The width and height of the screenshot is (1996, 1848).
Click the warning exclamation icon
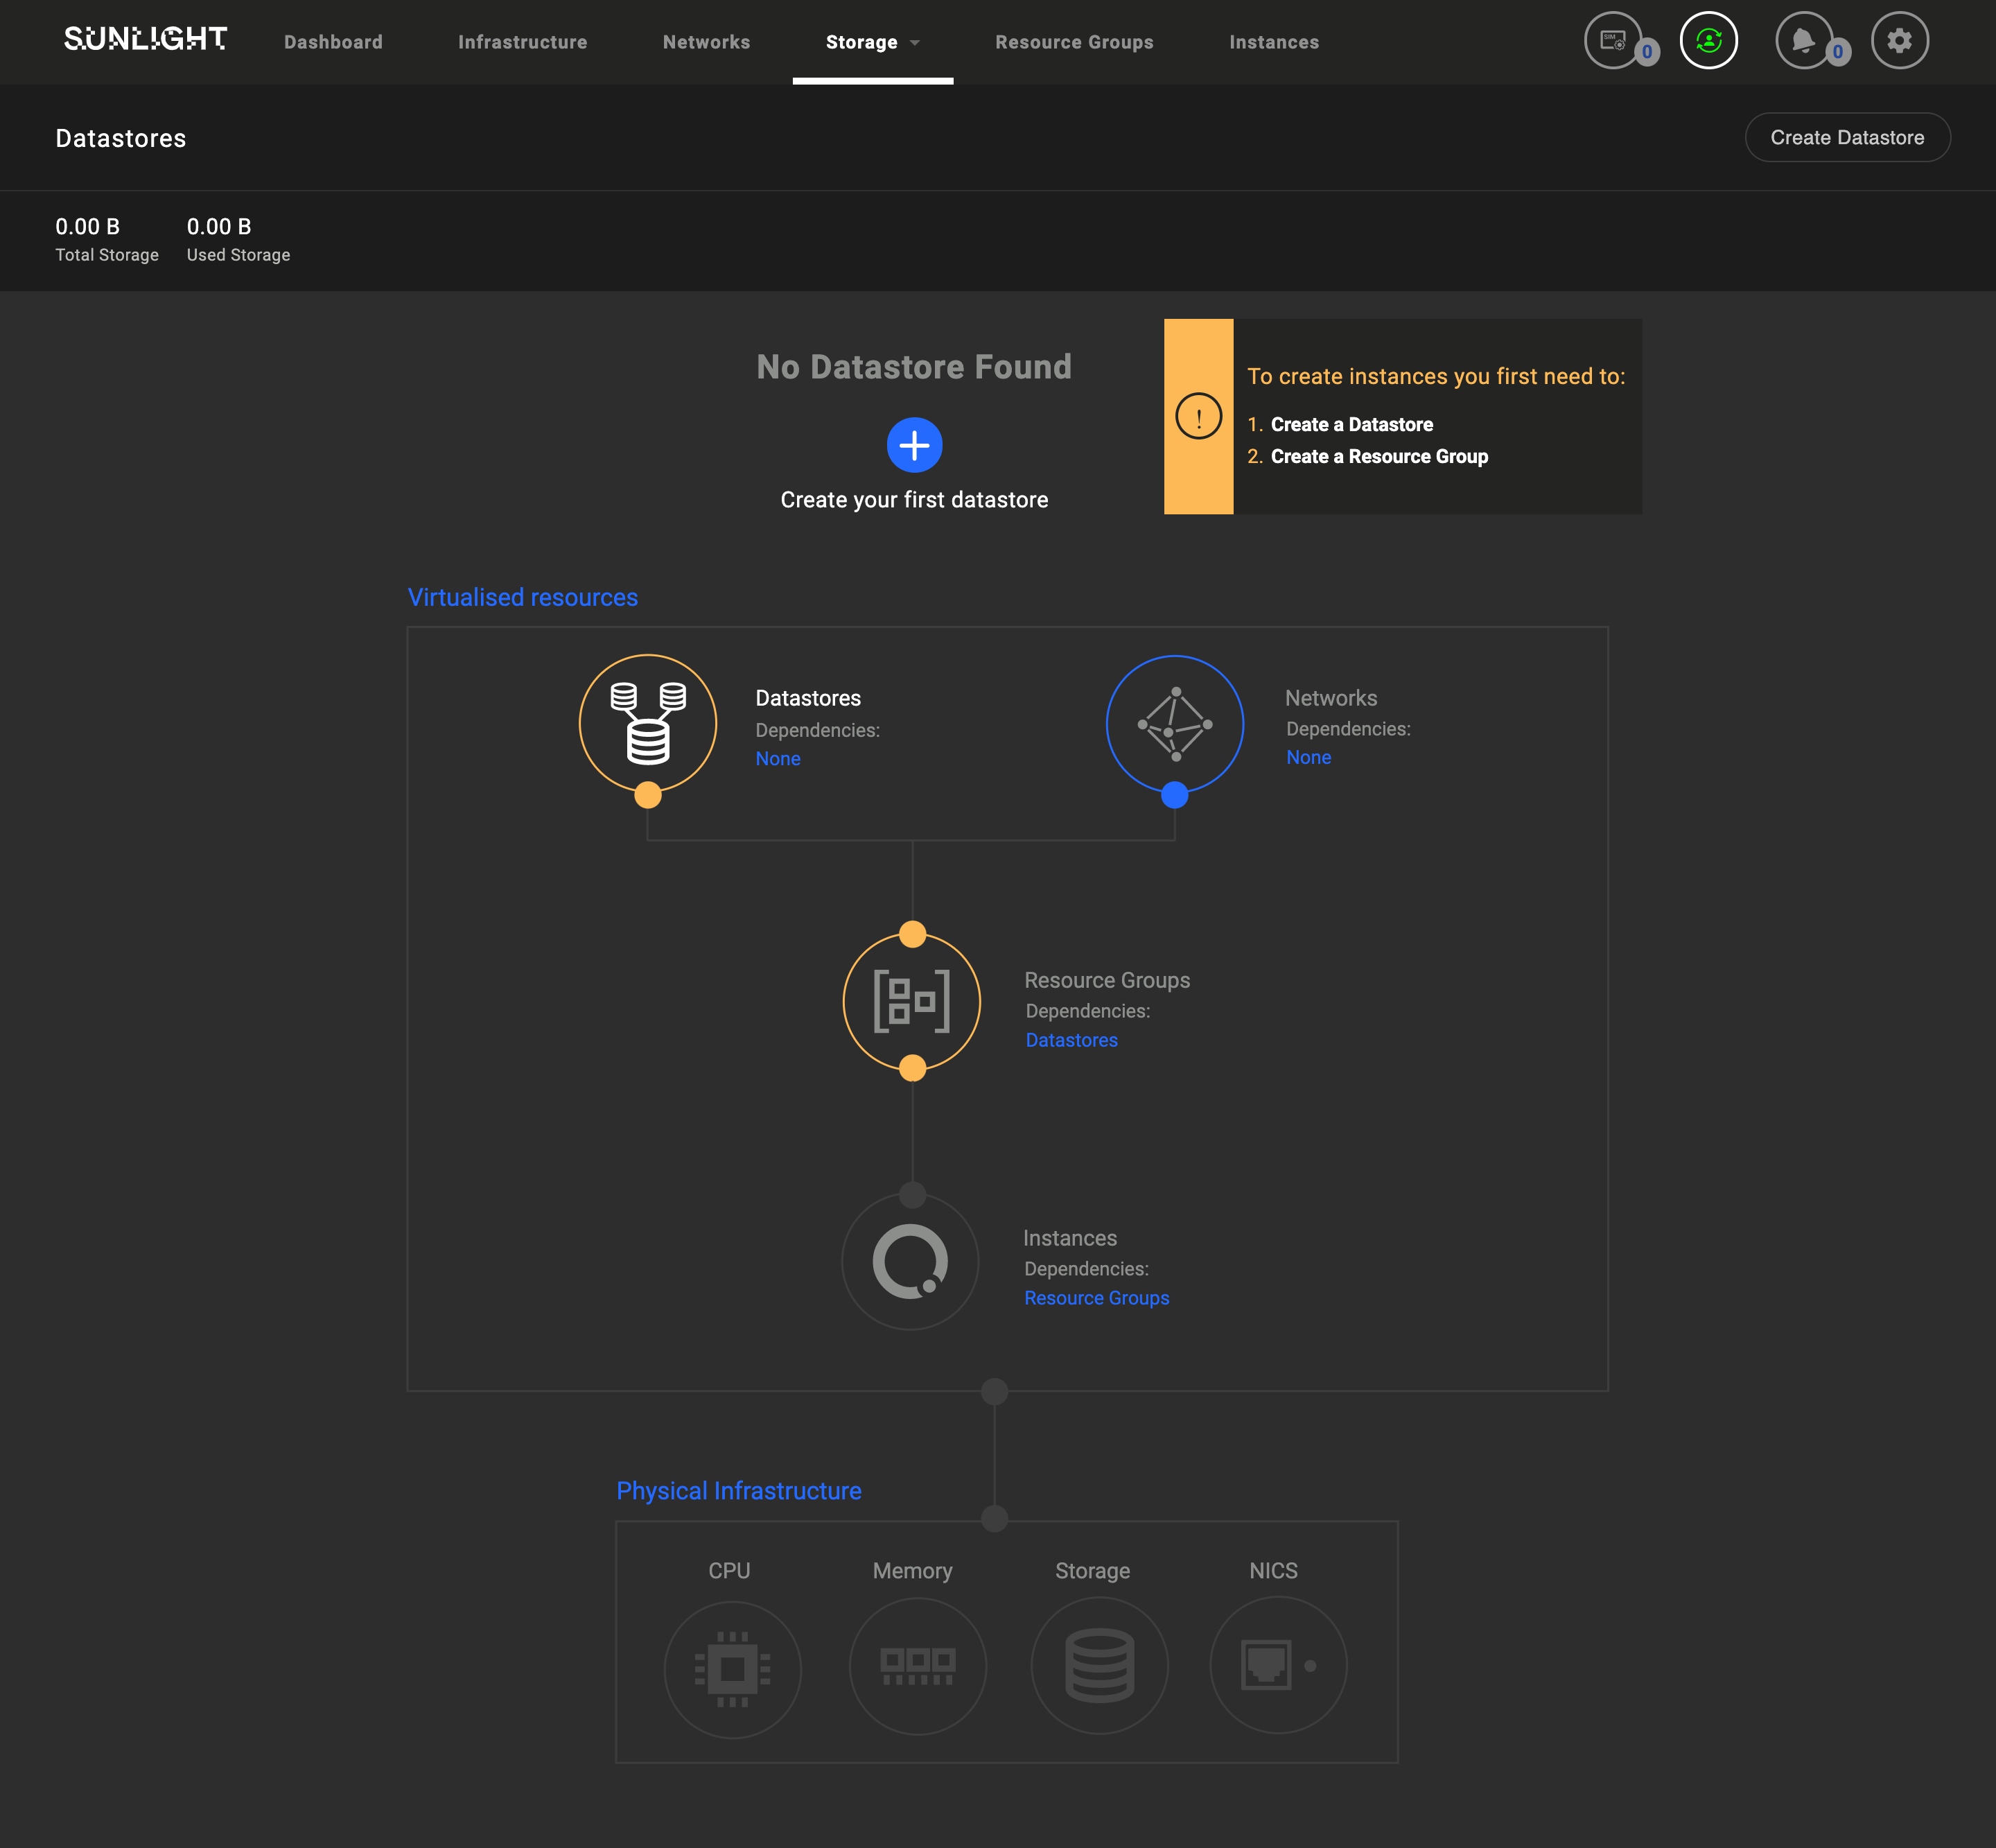coord(1198,416)
